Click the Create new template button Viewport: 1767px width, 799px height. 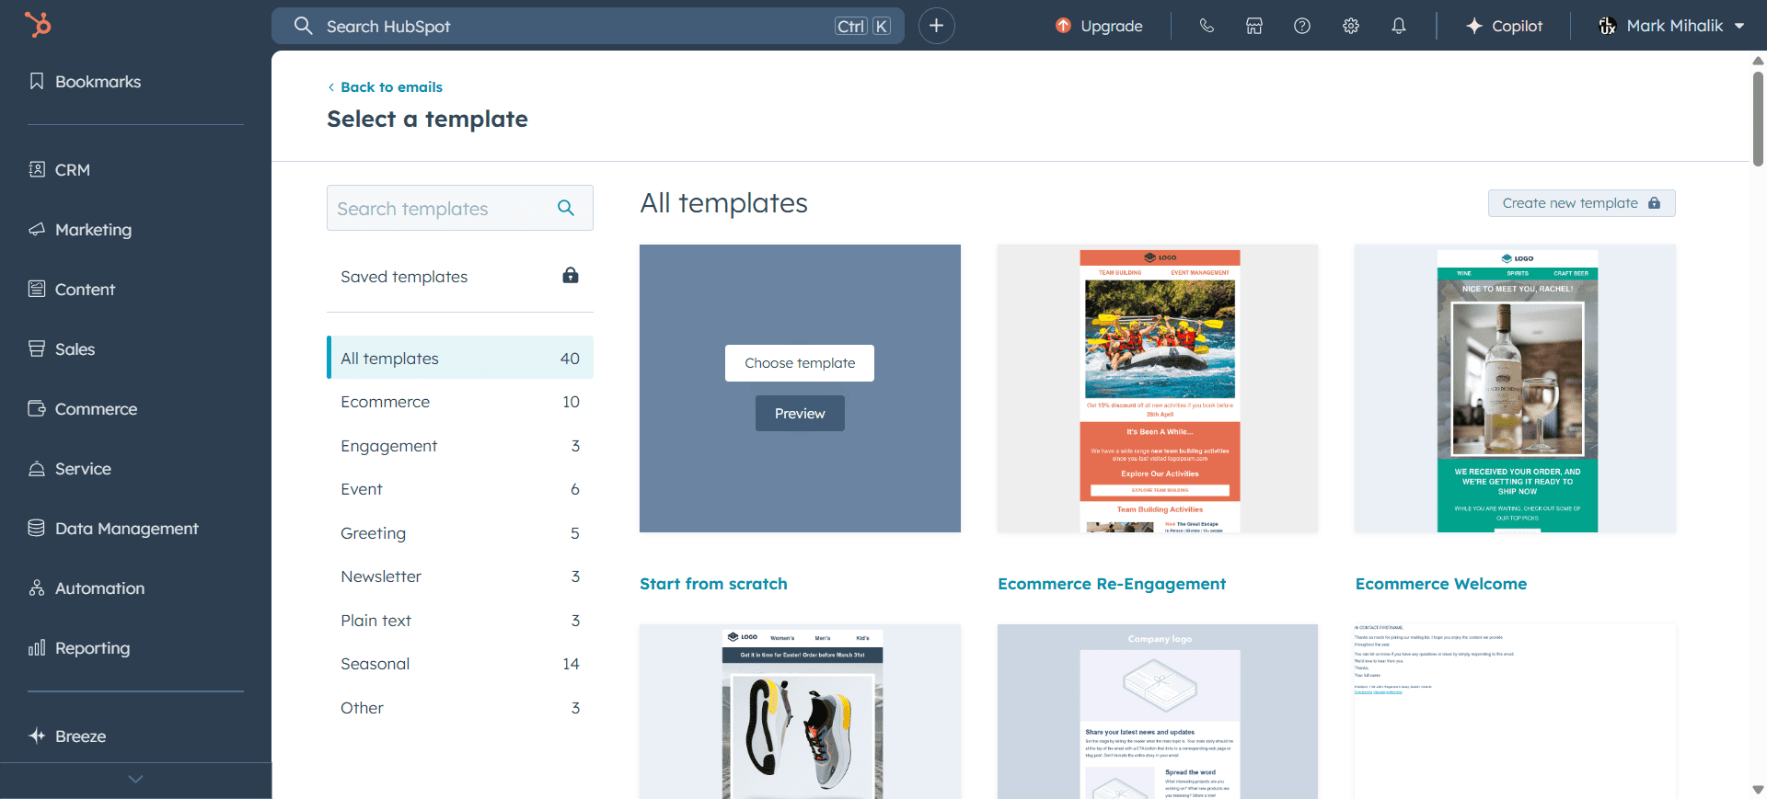(1581, 203)
